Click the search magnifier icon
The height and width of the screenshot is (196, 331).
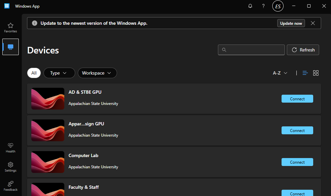pyautogui.click(x=224, y=50)
